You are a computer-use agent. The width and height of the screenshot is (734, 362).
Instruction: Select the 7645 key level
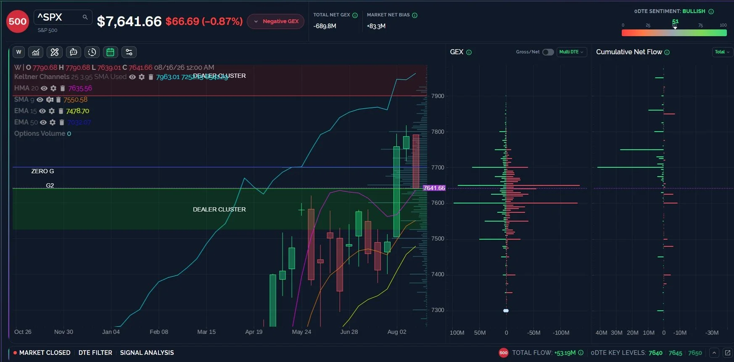(676, 353)
